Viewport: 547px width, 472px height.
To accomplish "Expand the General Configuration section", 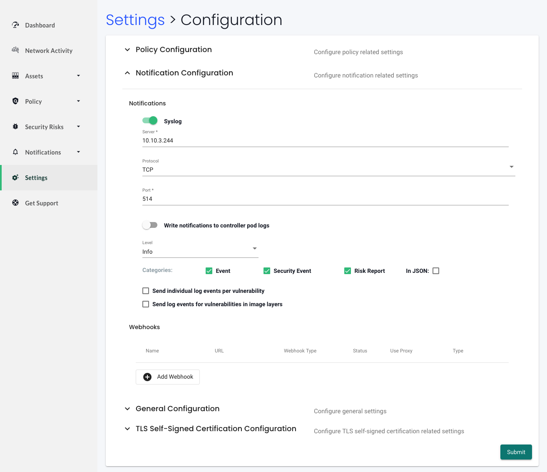I will click(177, 409).
